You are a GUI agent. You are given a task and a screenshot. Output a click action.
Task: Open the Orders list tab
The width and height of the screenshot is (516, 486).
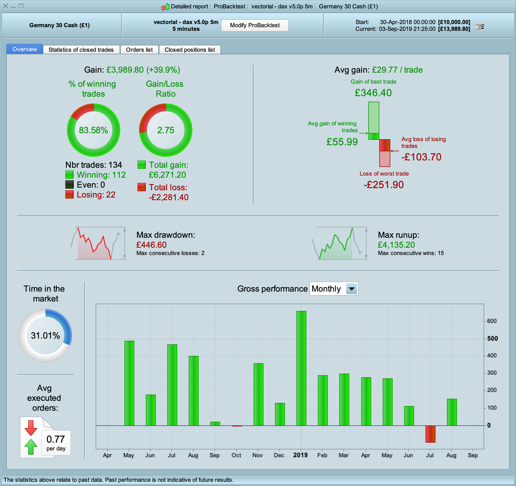pyautogui.click(x=139, y=50)
